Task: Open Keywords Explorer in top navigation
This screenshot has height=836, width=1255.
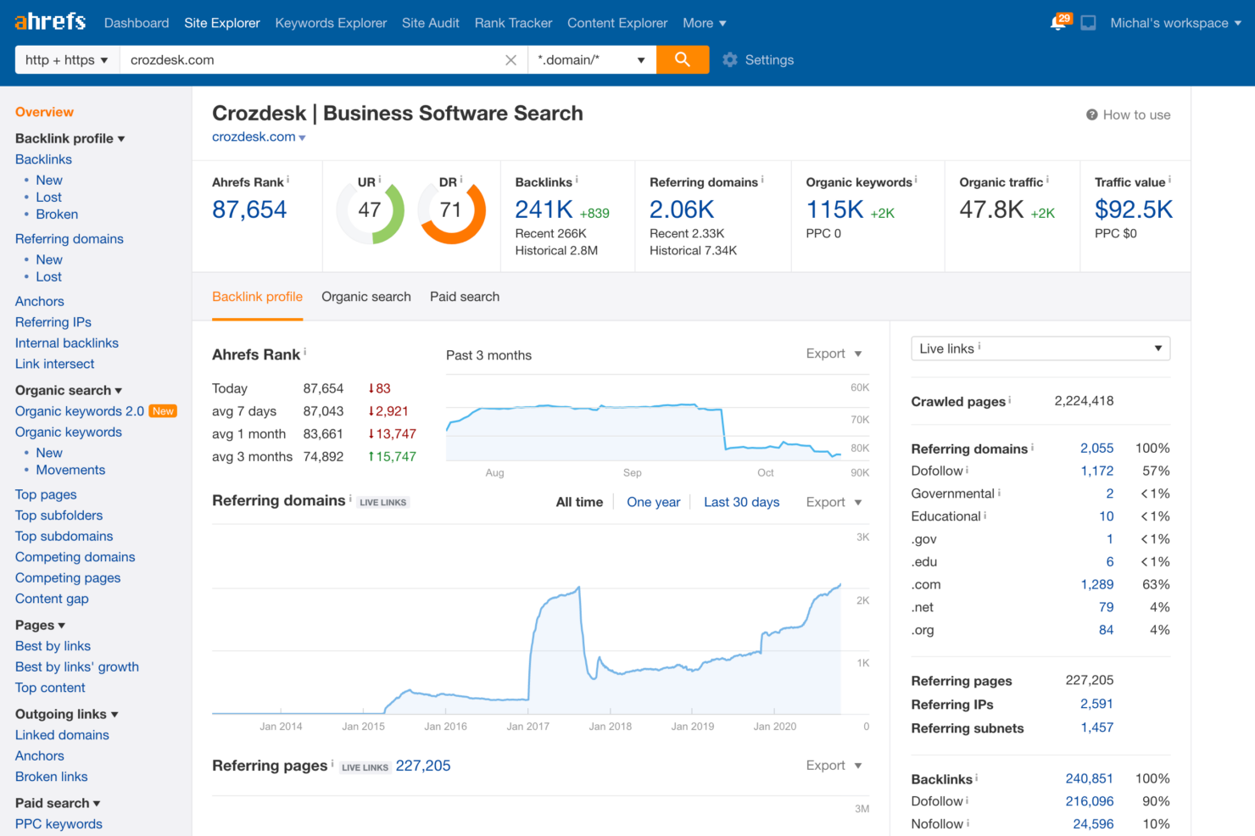Action: click(x=331, y=23)
